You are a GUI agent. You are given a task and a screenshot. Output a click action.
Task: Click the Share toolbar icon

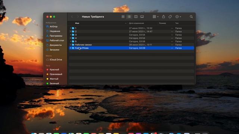[164, 16]
